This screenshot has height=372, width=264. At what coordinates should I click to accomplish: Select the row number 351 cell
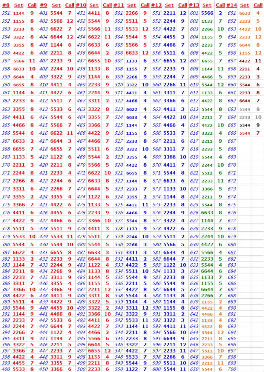(x=6, y=13)
